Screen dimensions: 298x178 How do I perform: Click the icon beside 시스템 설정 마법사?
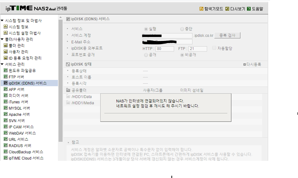tap(6, 33)
